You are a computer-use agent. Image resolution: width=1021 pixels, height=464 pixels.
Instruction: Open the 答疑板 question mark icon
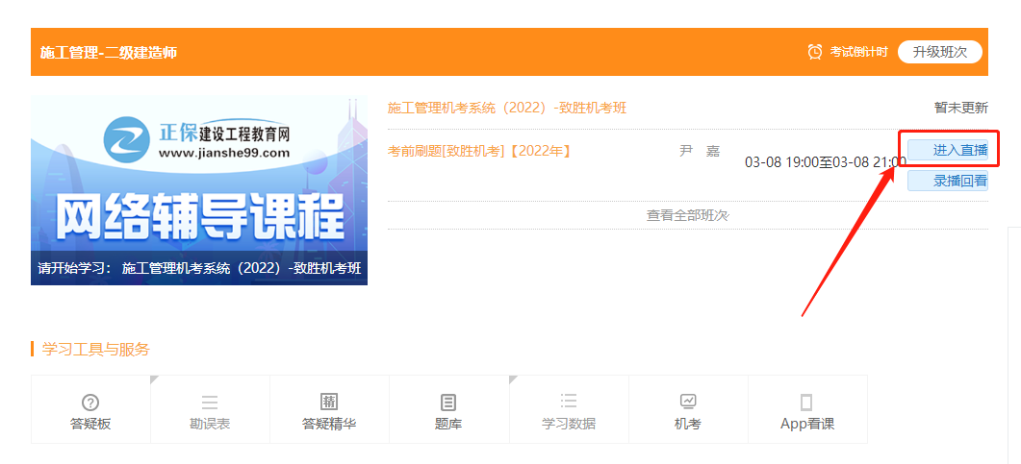click(90, 403)
